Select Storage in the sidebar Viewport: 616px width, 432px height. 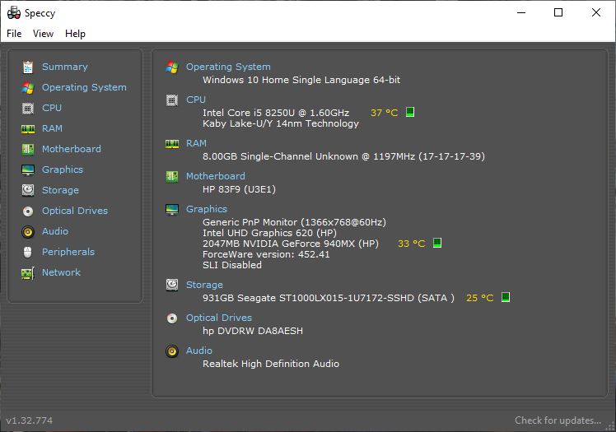[x=60, y=190]
